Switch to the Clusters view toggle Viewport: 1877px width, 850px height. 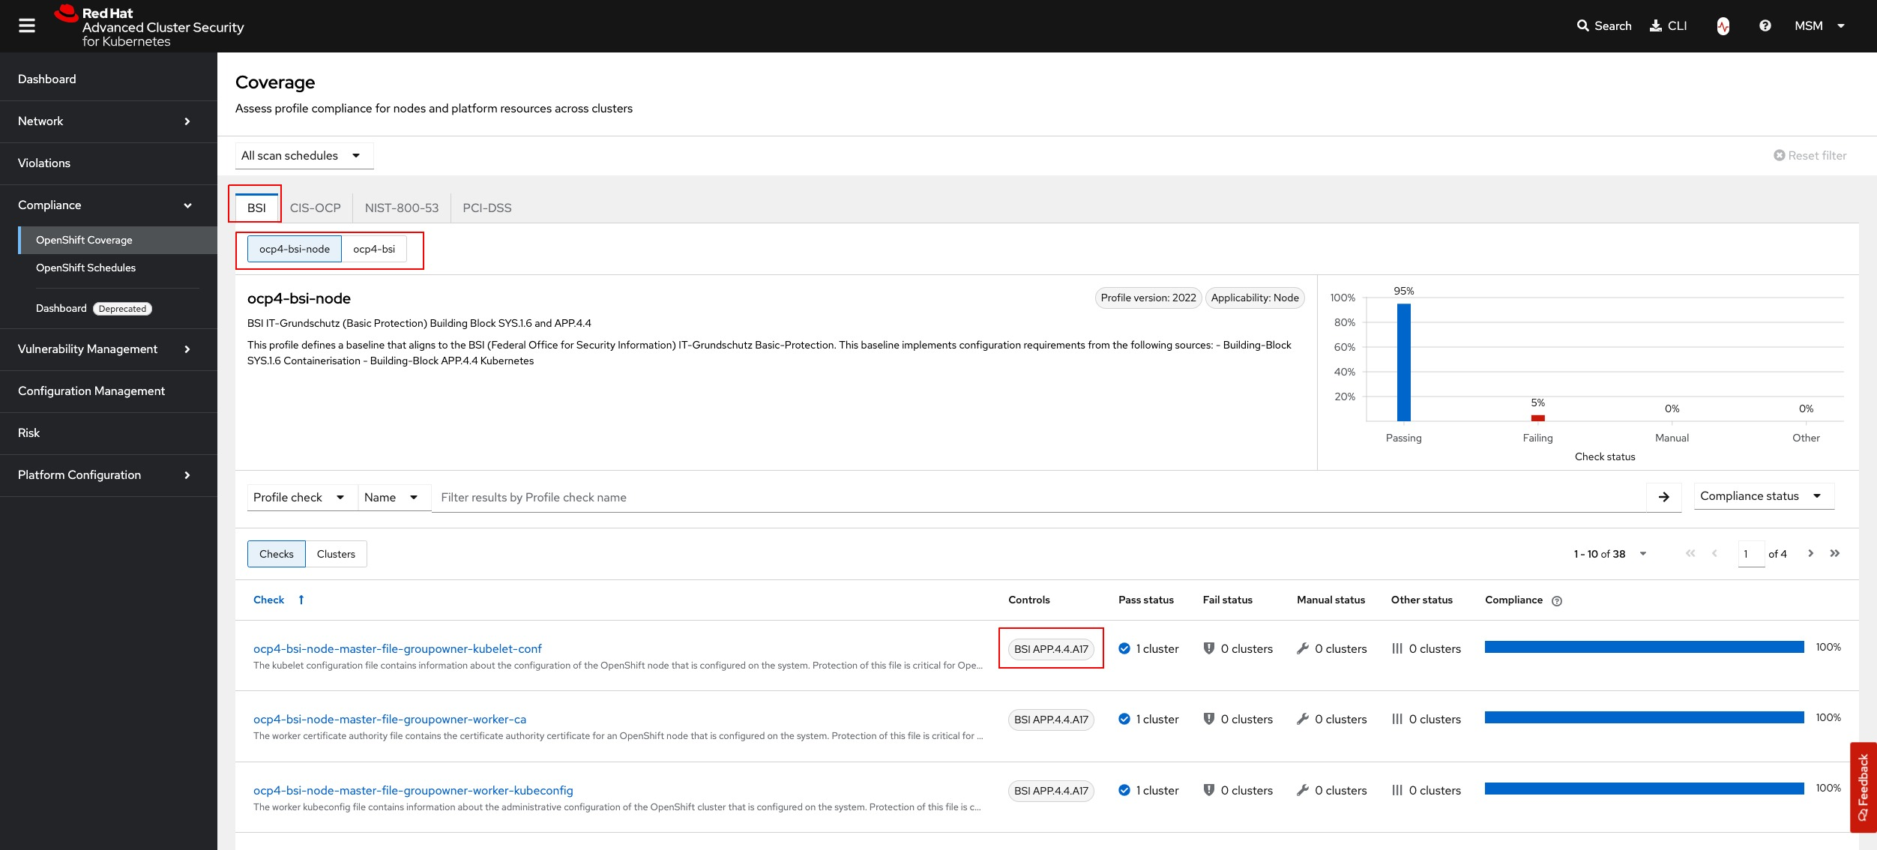tap(335, 554)
